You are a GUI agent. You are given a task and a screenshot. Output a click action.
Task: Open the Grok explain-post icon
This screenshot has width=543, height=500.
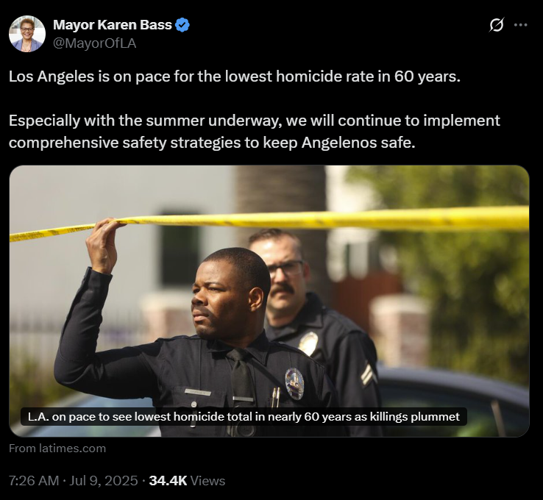pyautogui.click(x=496, y=25)
